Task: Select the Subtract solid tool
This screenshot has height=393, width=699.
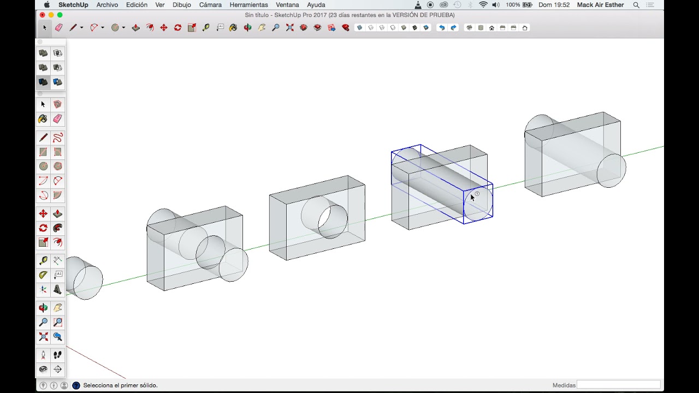Action: coord(57,68)
